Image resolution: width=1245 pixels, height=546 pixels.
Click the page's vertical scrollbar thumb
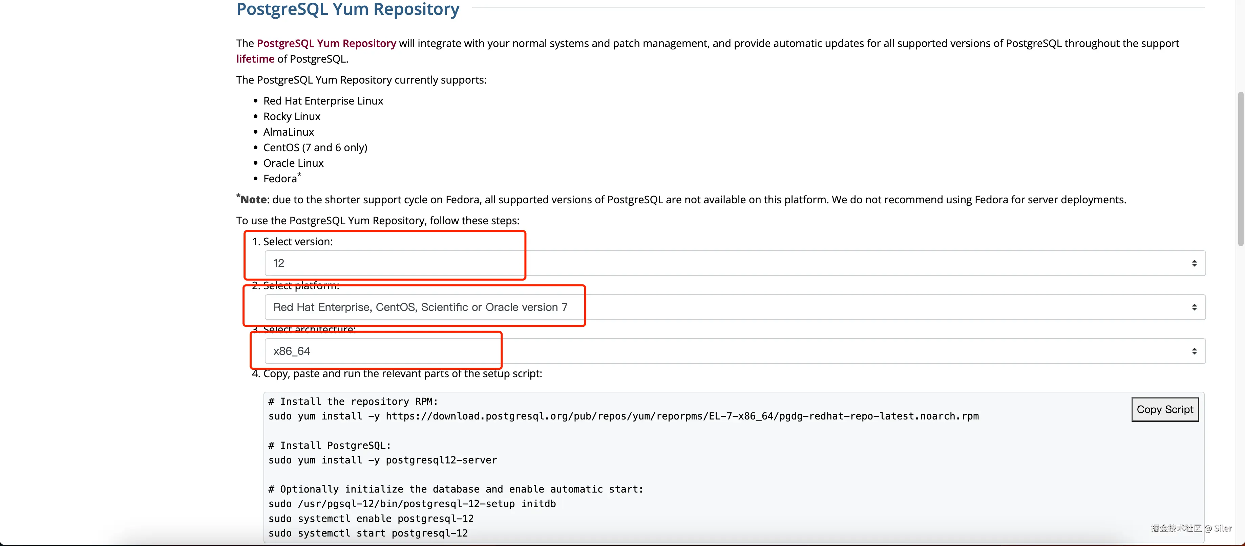pos(1240,169)
